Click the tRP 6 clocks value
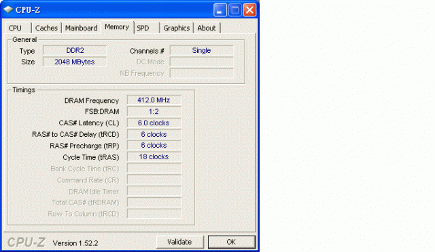The width and height of the screenshot is (435, 252). coord(154,145)
